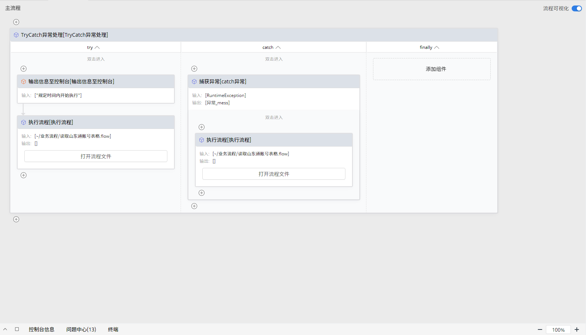Image resolution: width=586 pixels, height=335 pixels.
Task: Click the zoom in plus icon
Action: click(577, 330)
